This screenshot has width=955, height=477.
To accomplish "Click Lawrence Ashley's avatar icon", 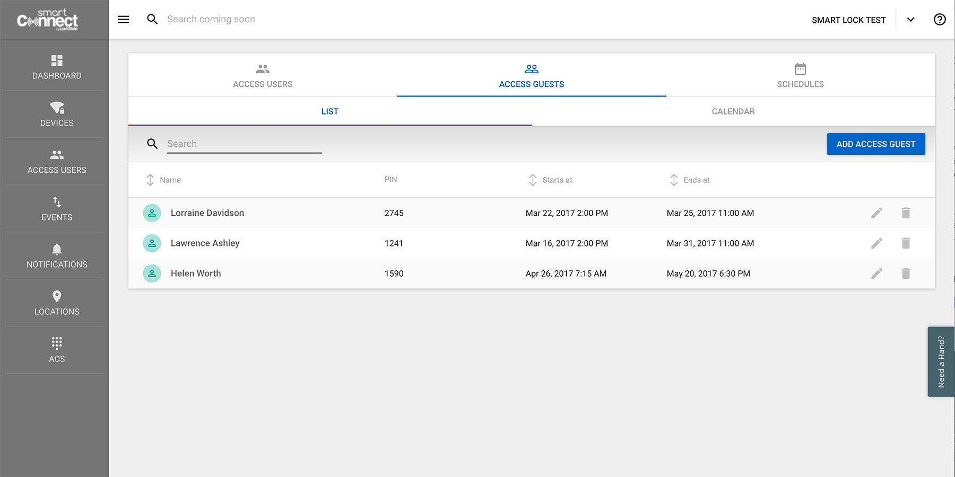I will pyautogui.click(x=152, y=243).
